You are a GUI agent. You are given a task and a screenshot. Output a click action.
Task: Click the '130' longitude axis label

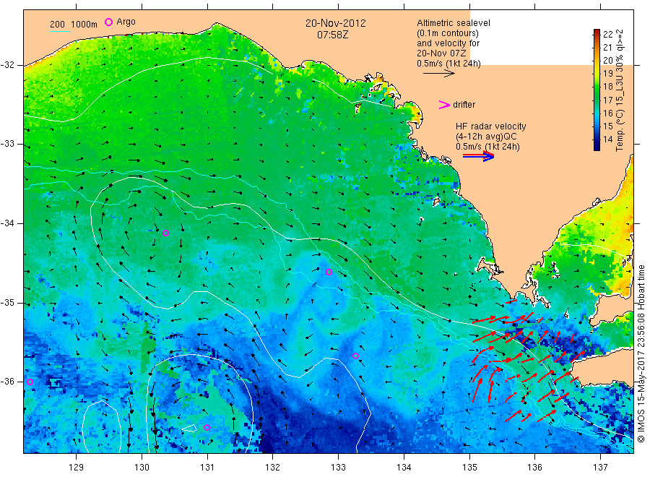coord(142,468)
